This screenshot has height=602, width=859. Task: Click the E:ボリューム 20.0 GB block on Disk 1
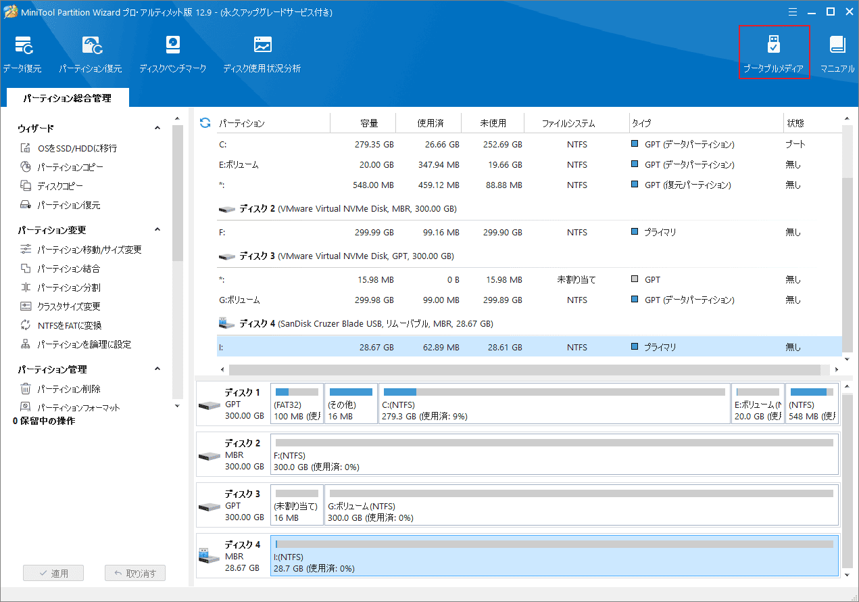pos(758,404)
